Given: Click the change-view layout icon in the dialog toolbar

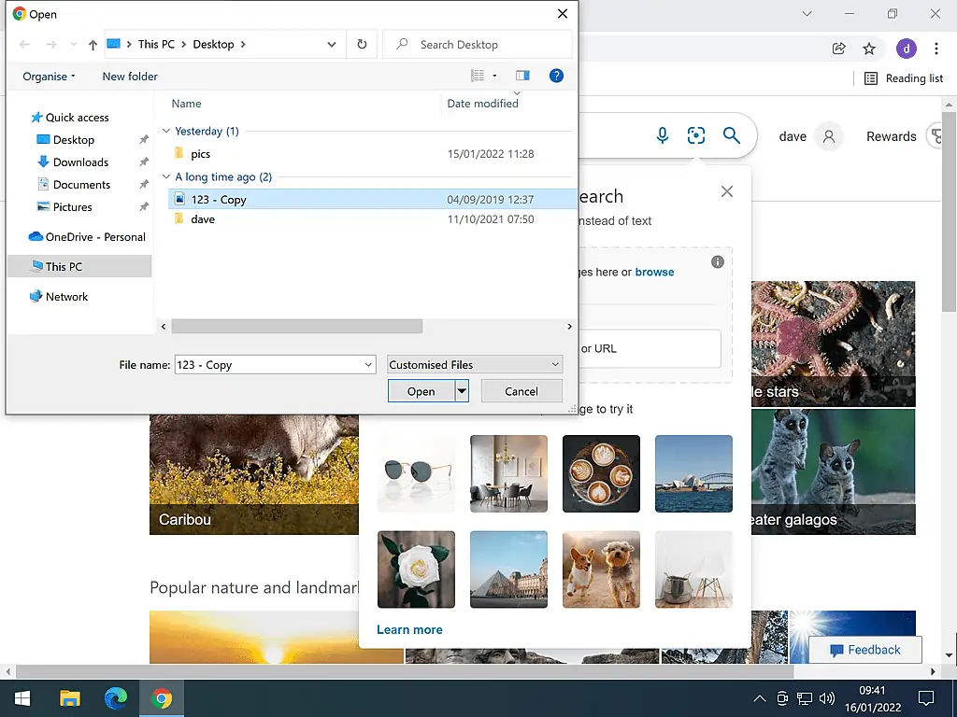Looking at the screenshot, I should tap(477, 76).
